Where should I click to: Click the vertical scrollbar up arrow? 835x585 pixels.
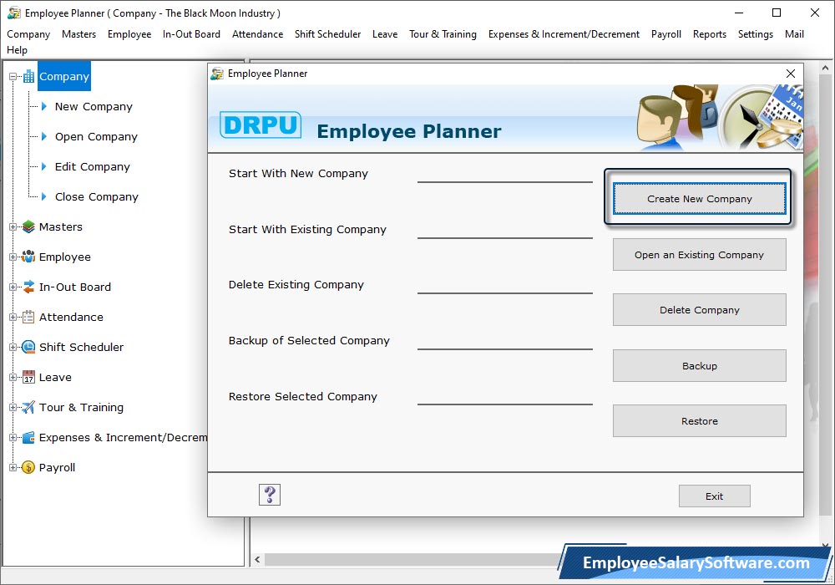[x=825, y=68]
